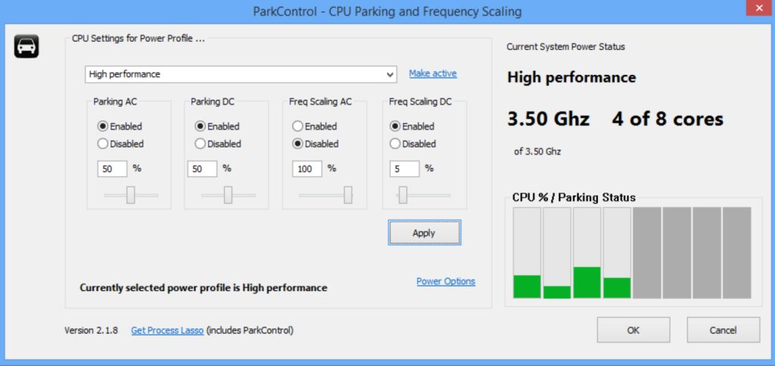Click the '4 of 8 cores' text
The width and height of the screenshot is (775, 366).
pos(668,119)
